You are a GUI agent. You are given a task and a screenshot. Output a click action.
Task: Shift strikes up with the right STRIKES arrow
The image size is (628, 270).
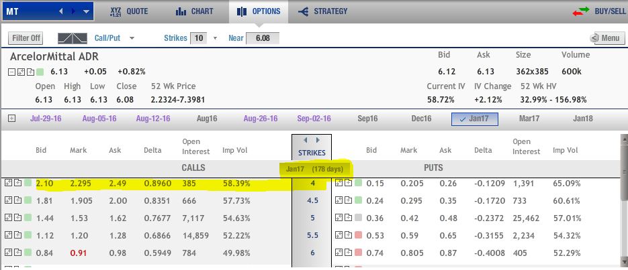(x=318, y=140)
